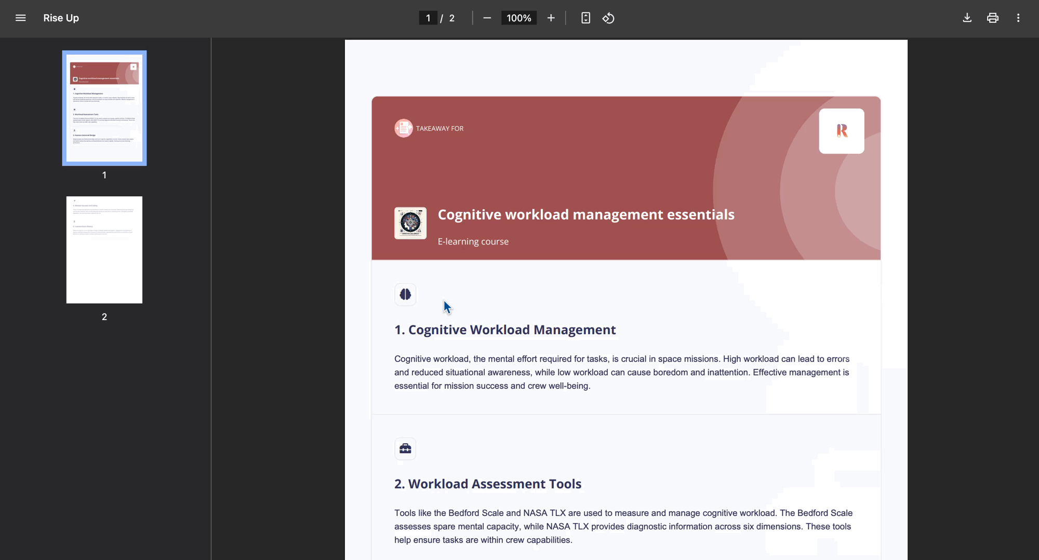Download the PDF file
The image size is (1039, 560).
[967, 18]
